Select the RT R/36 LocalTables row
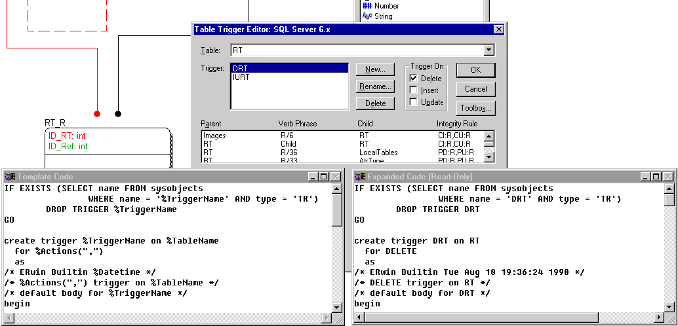Viewport: 678px width, 326px height. click(342, 153)
